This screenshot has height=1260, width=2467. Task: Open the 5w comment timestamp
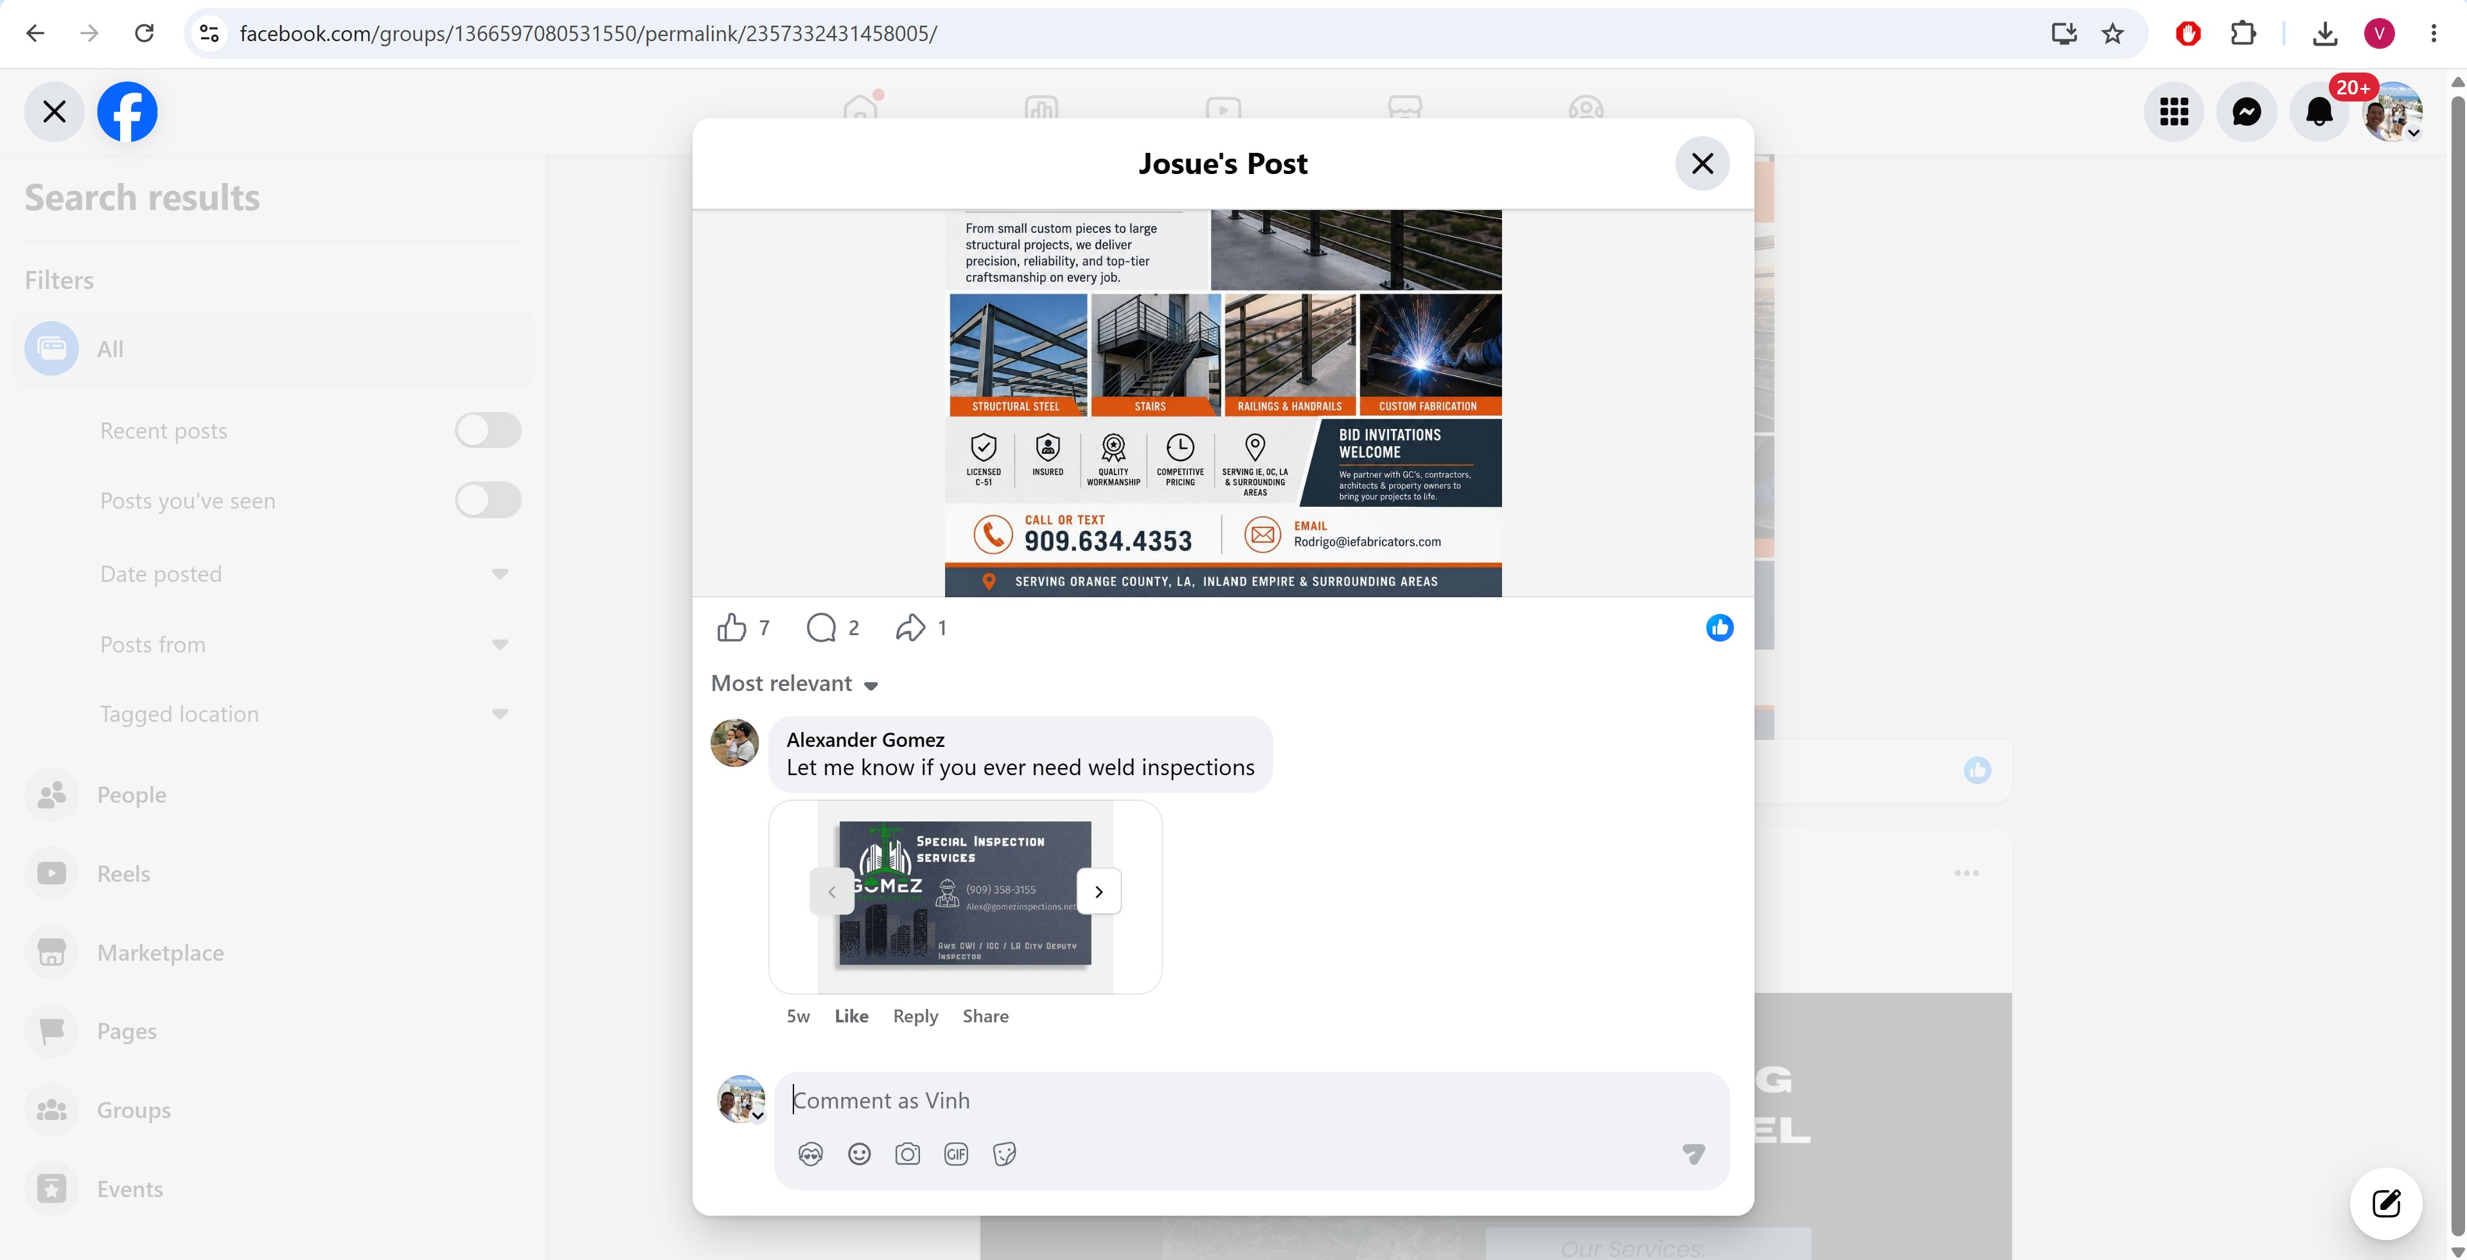click(798, 1016)
